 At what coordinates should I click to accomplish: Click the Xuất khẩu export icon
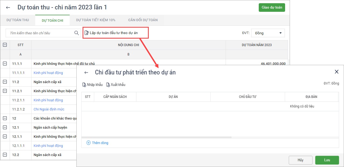click(108, 85)
